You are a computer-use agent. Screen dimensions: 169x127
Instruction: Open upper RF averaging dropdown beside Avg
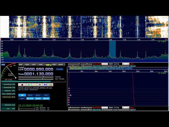[126, 64]
